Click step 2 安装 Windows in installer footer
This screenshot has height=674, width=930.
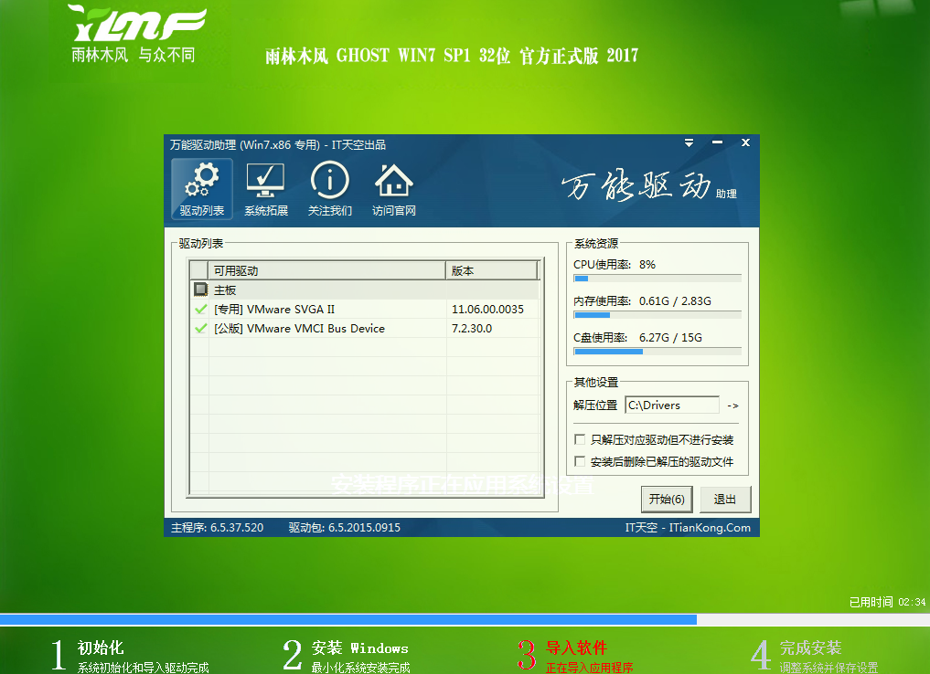[x=347, y=657]
